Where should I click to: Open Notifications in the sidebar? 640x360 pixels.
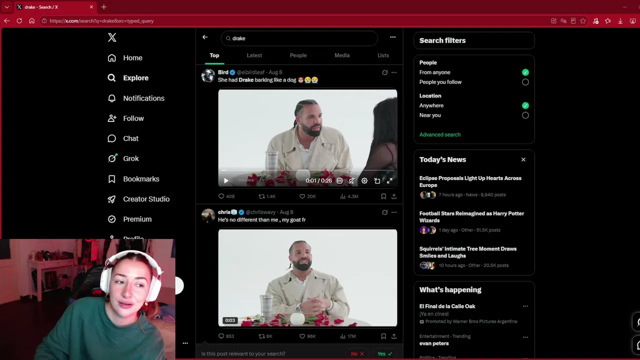(136, 98)
